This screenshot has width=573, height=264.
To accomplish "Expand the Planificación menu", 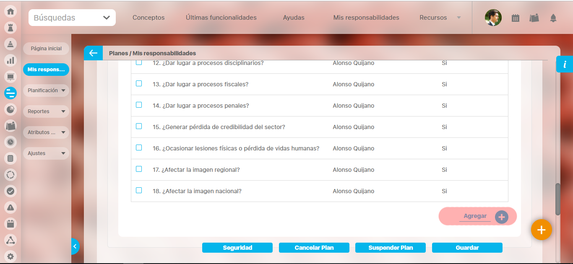I will tap(46, 91).
